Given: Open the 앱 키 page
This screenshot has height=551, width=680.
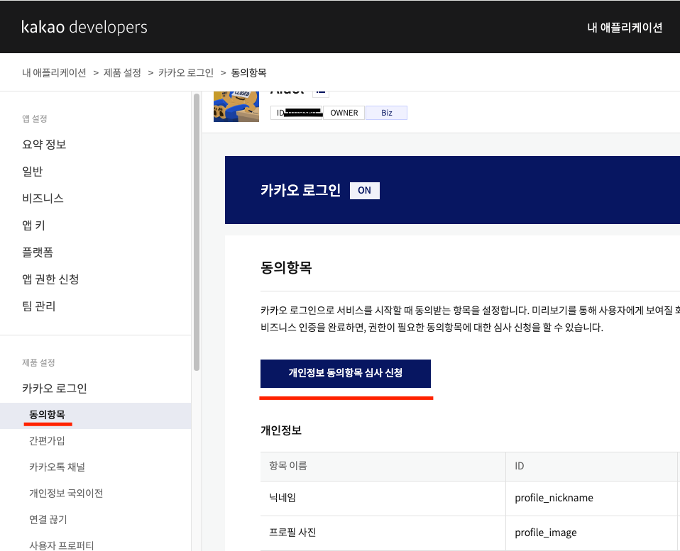Looking at the screenshot, I should 33,225.
